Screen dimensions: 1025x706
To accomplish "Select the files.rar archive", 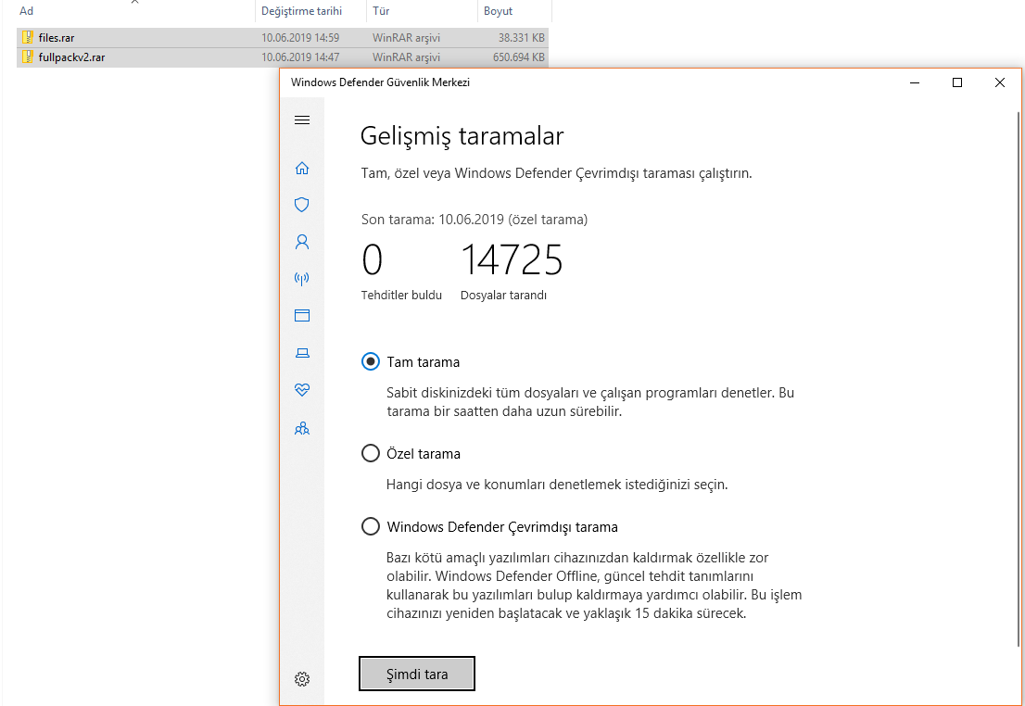I will tap(283, 37).
